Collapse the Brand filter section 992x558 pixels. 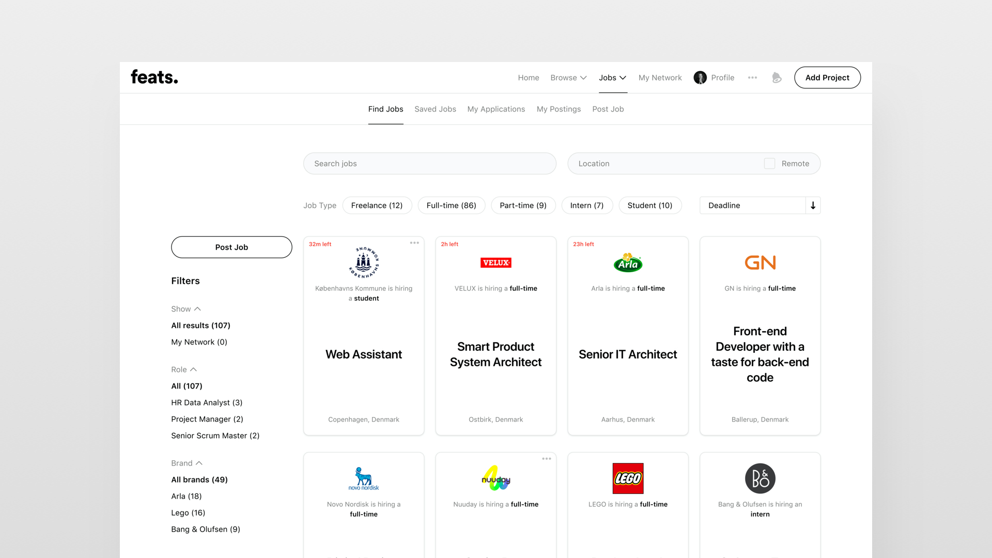pyautogui.click(x=187, y=463)
